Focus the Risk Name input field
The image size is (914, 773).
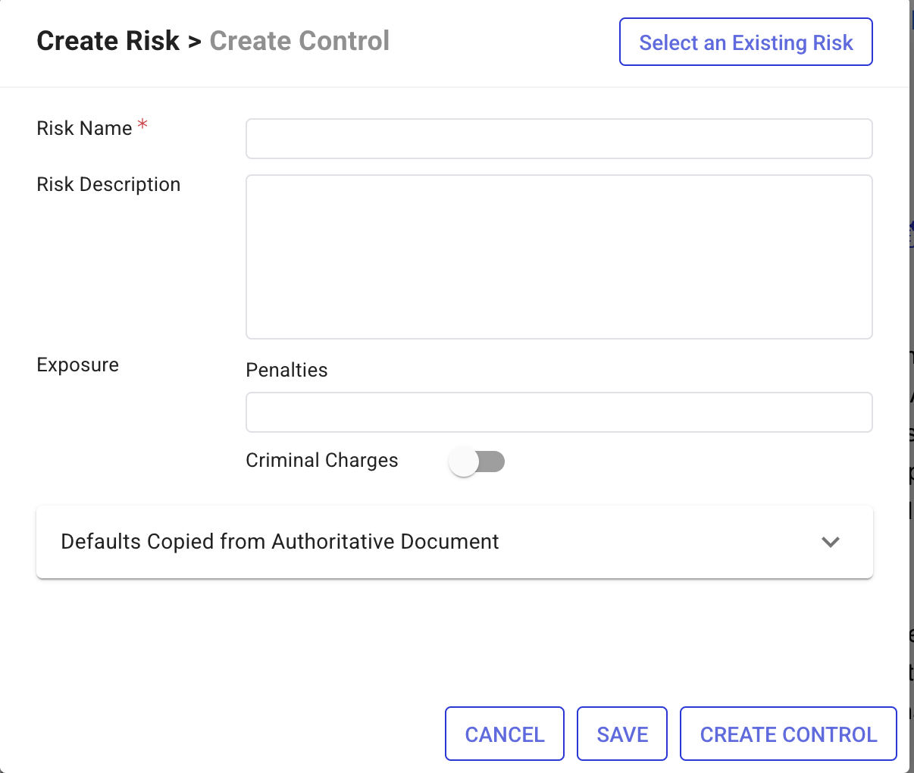click(559, 139)
